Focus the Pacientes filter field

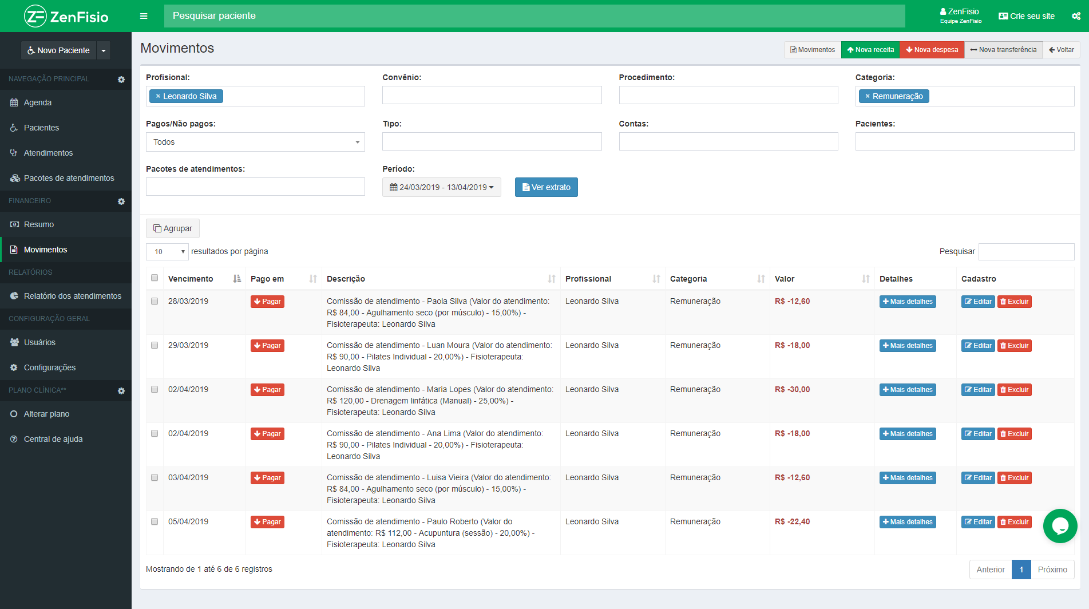pyautogui.click(x=965, y=141)
